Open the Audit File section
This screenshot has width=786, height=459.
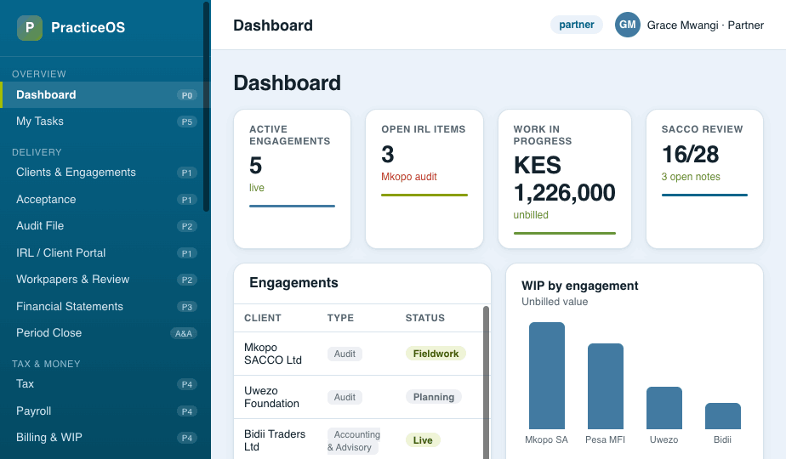[105, 226]
